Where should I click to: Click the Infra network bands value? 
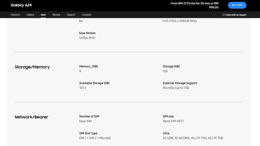tap(193, 138)
